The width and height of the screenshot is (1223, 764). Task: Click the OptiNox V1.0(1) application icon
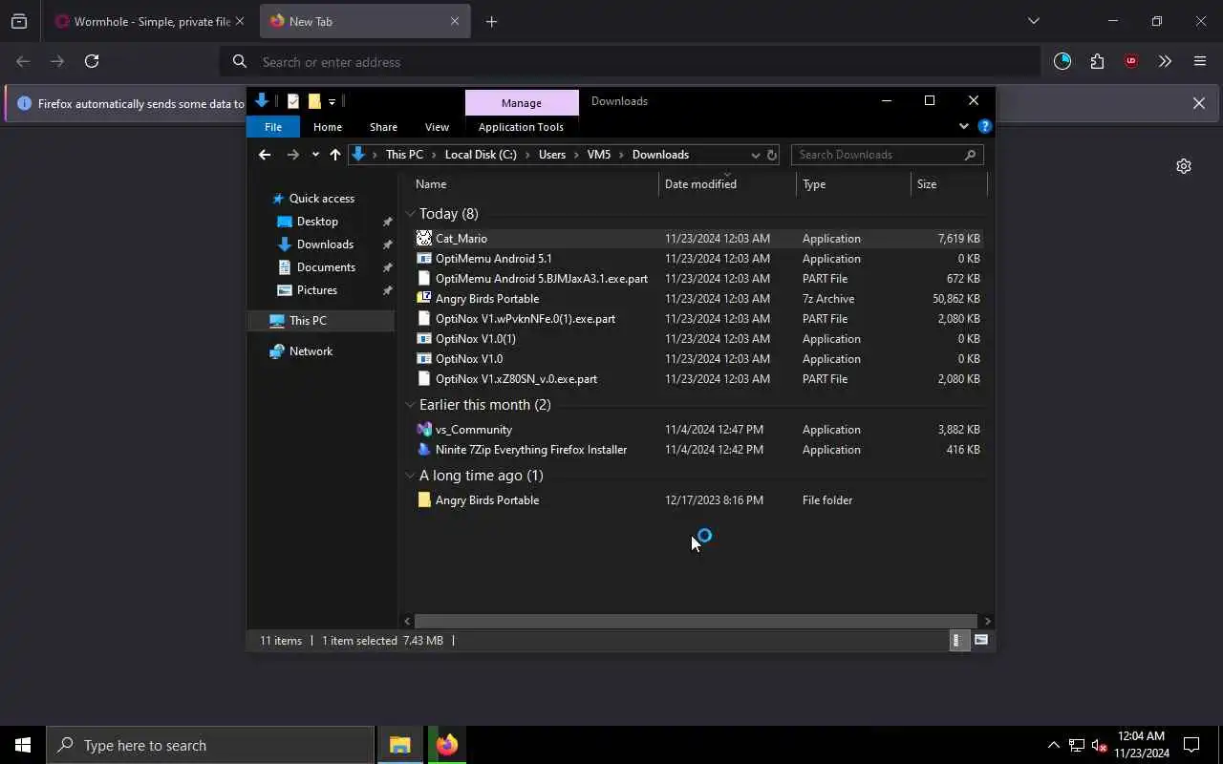(x=424, y=338)
